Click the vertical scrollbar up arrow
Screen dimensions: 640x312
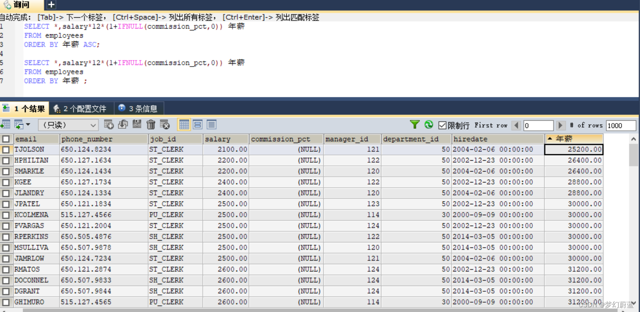(634, 139)
